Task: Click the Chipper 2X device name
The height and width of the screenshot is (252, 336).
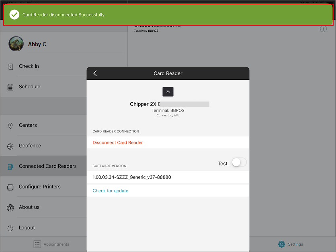Action: click(x=145, y=104)
